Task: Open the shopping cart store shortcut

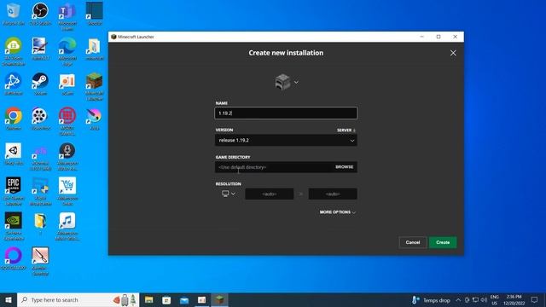Action: pos(67,191)
